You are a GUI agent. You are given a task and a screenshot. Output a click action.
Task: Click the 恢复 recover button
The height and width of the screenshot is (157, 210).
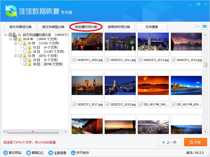point(195,142)
